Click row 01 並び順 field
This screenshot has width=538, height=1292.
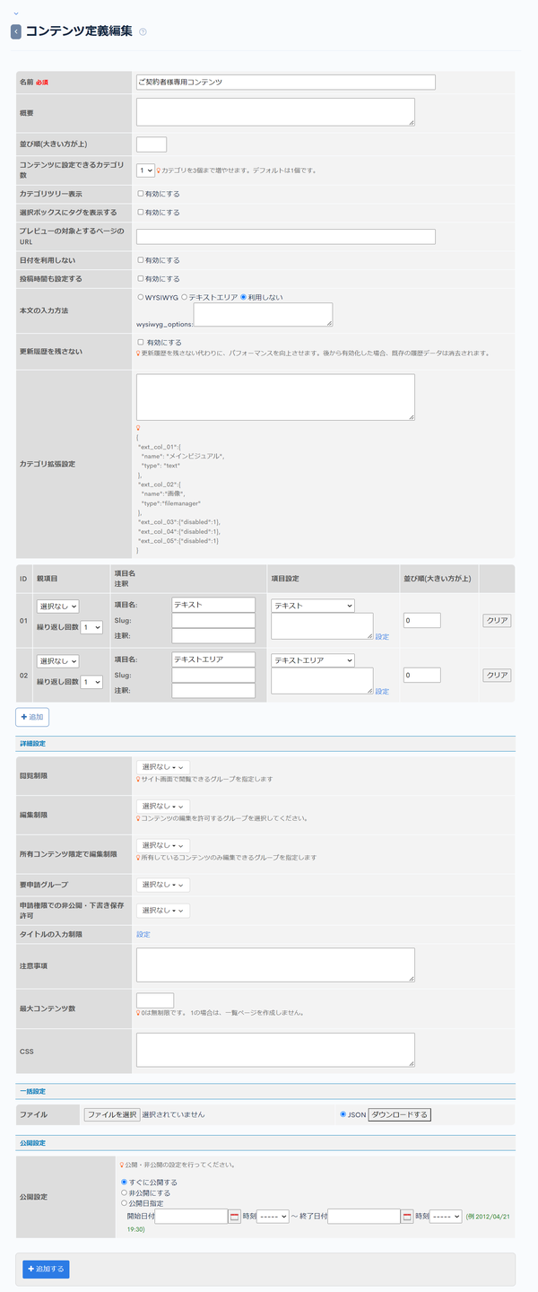pyautogui.click(x=421, y=621)
